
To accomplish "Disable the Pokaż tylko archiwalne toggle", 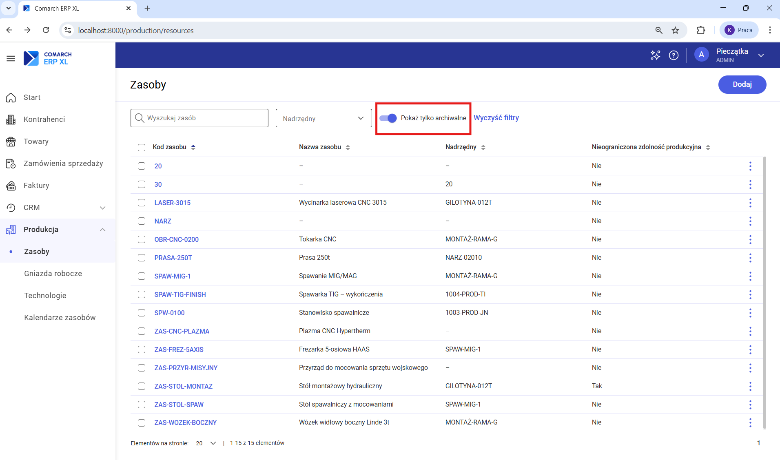I will coord(388,118).
